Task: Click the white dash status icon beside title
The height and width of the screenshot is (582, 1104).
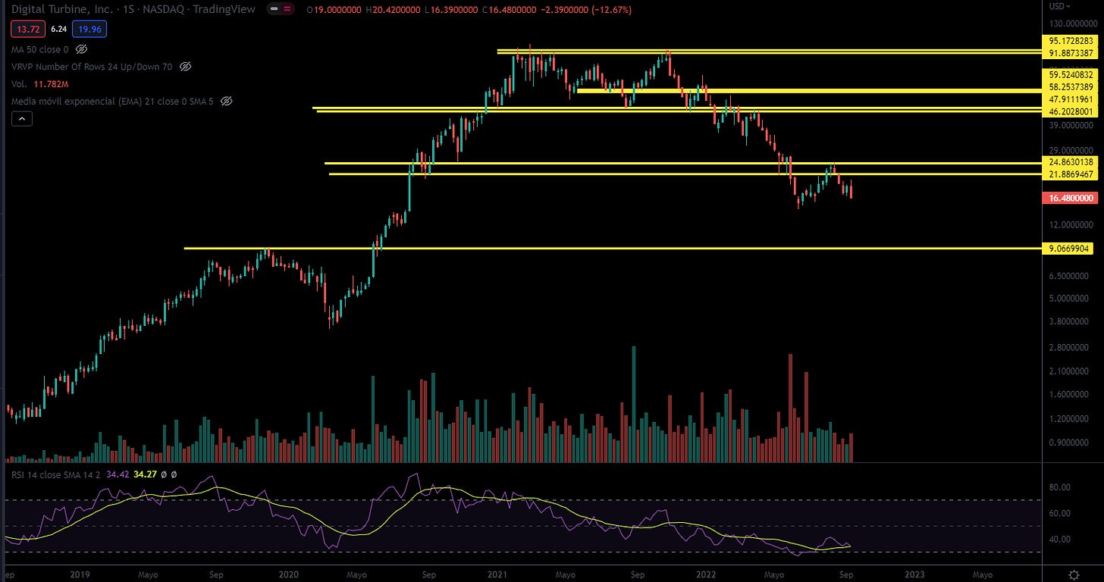Action: point(273,10)
